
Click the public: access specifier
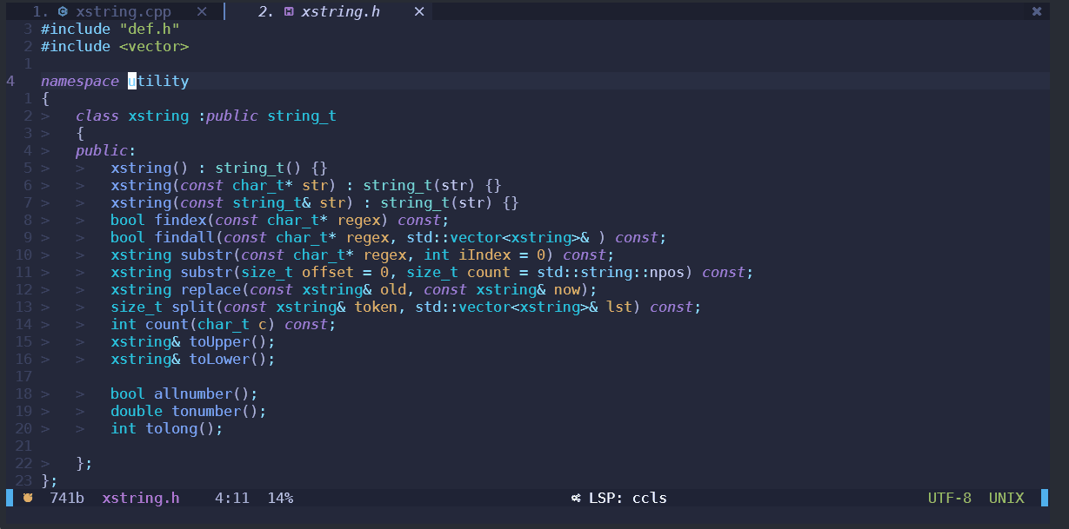106,150
